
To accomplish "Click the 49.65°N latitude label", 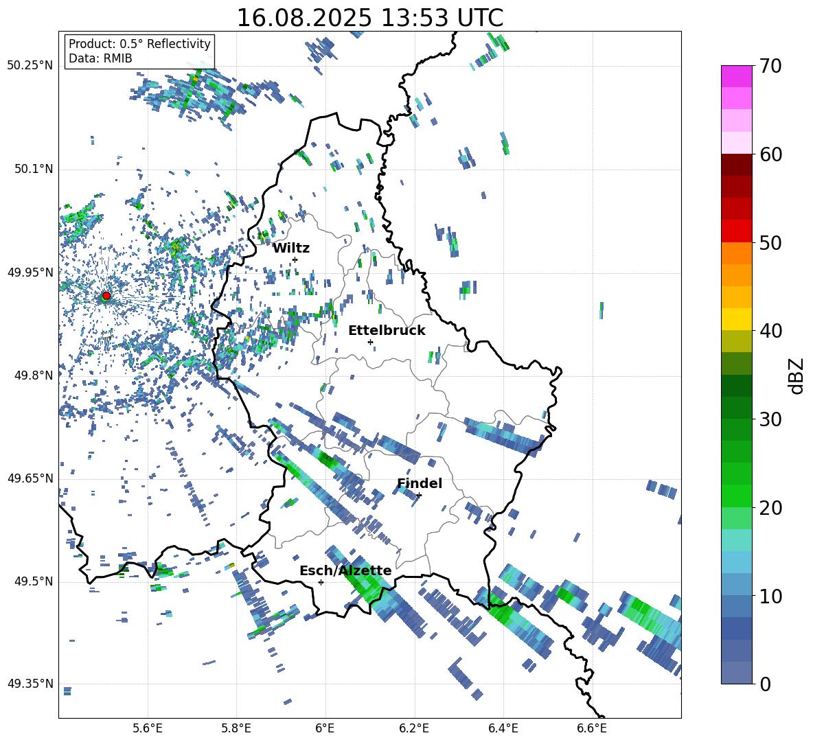I will (x=30, y=478).
